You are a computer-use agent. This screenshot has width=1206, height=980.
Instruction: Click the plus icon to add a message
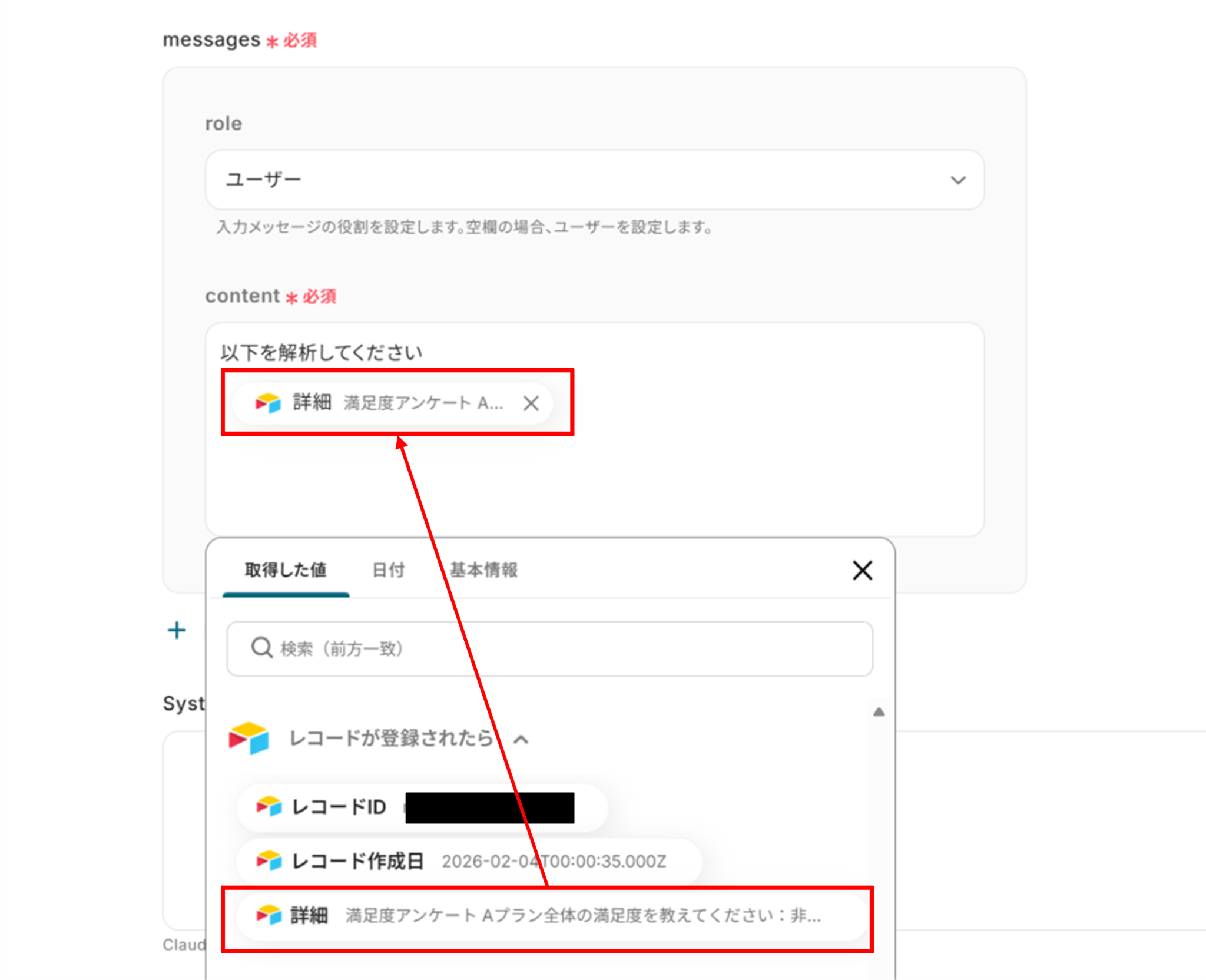pyautogui.click(x=177, y=630)
